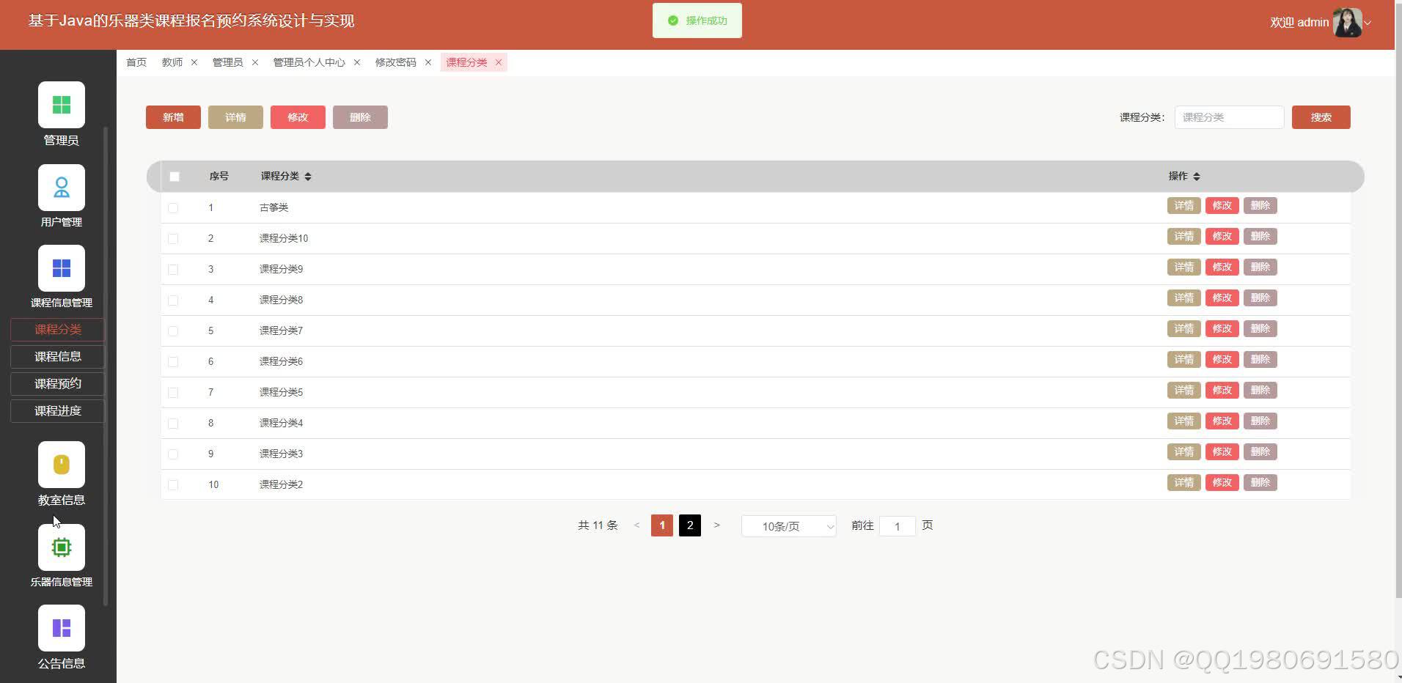Click the top toolbar 删除 button
1402x683 pixels.
[x=360, y=117]
